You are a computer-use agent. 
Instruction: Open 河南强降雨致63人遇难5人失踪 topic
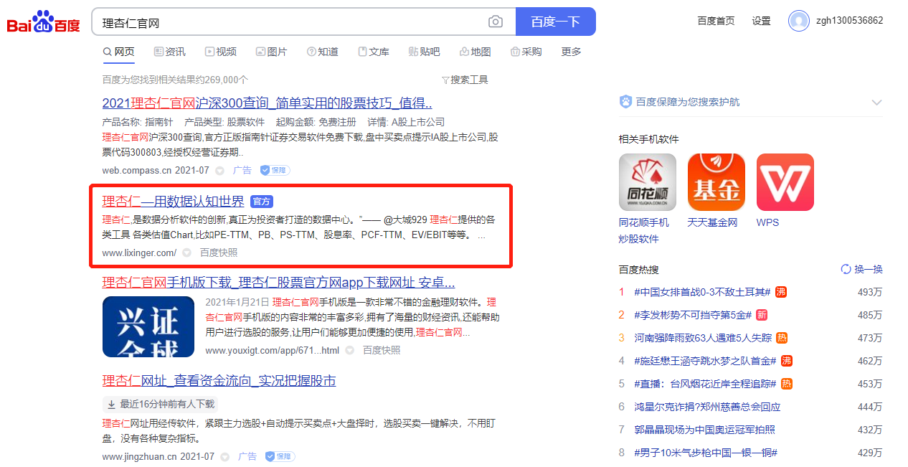click(703, 338)
